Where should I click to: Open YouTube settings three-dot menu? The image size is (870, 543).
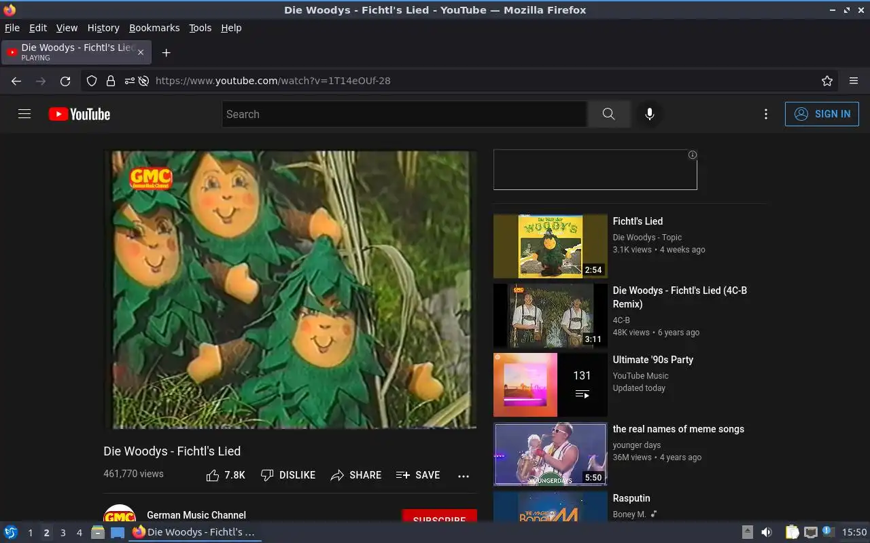766,114
